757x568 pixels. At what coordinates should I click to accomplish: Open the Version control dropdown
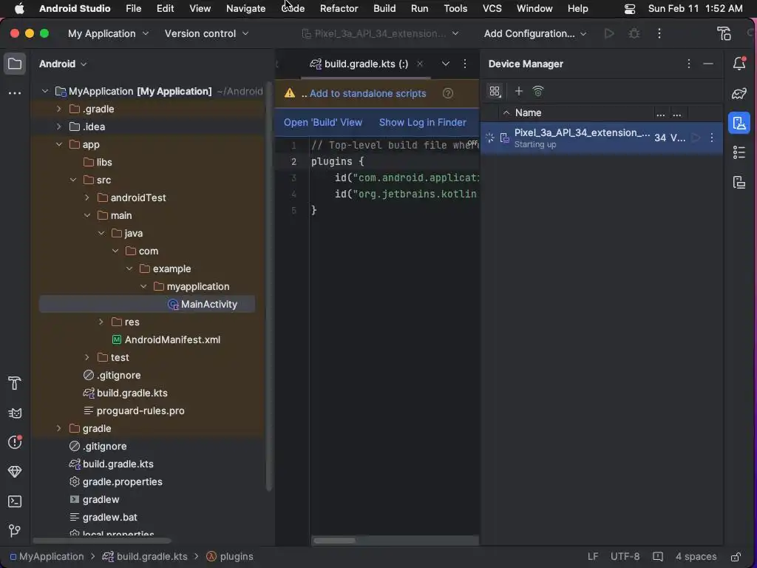pos(207,33)
